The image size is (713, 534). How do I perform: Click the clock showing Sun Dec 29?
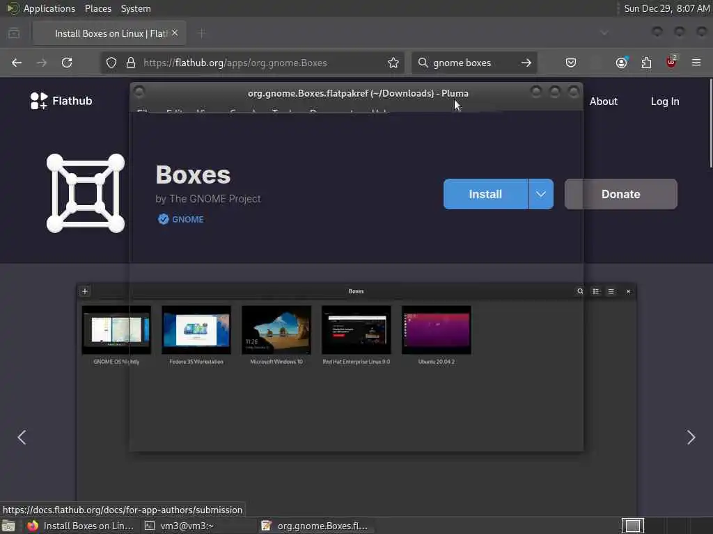tap(666, 8)
